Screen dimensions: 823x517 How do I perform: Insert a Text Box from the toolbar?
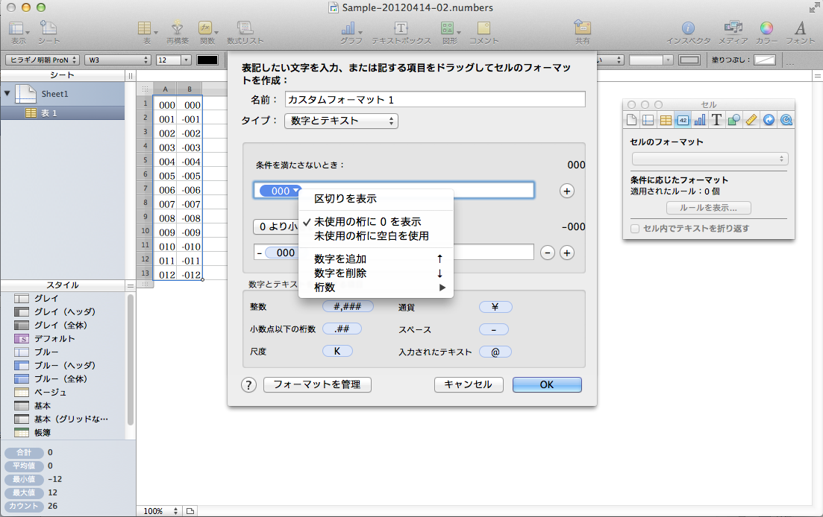coord(400,28)
